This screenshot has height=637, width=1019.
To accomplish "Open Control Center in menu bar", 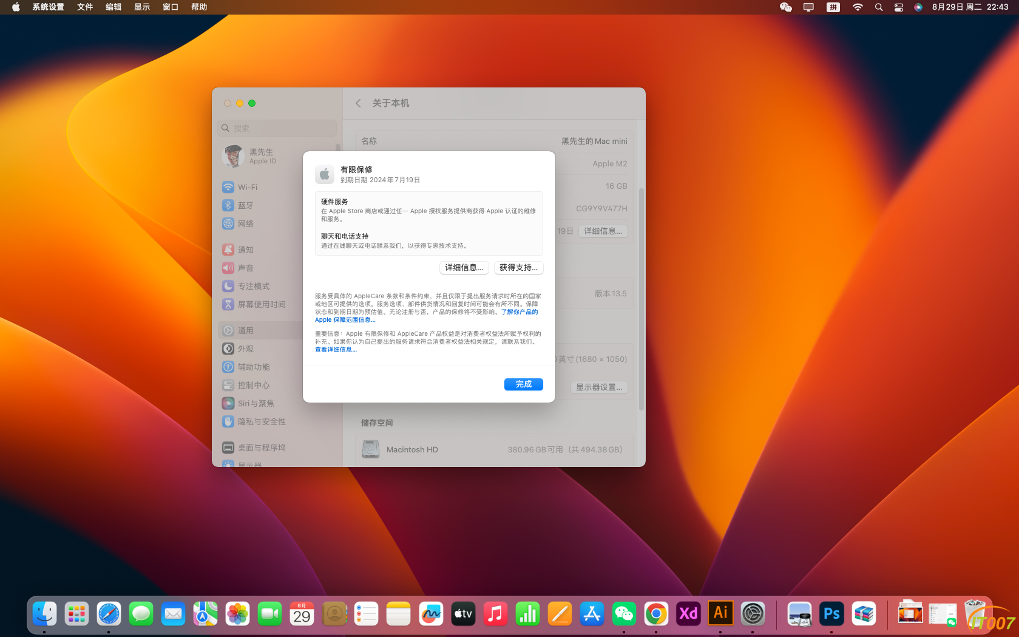I will [899, 7].
